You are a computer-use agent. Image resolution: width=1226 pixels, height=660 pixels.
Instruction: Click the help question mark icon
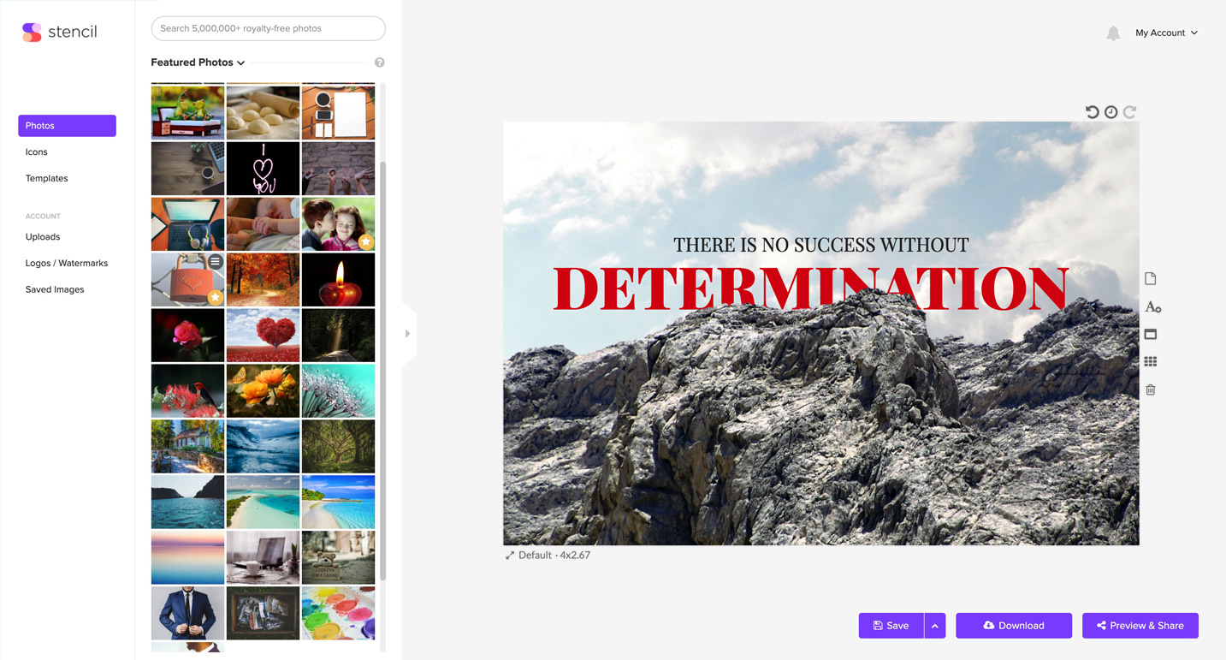(x=380, y=62)
